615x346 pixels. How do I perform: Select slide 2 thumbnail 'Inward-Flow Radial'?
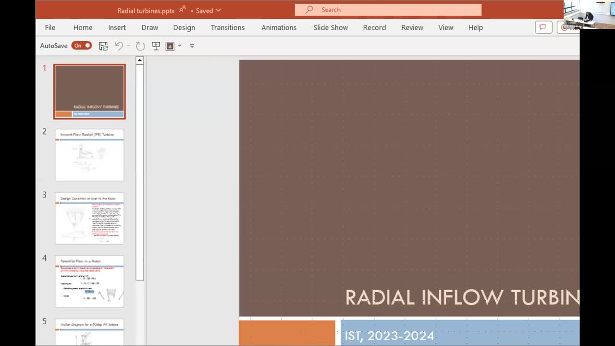coord(89,155)
